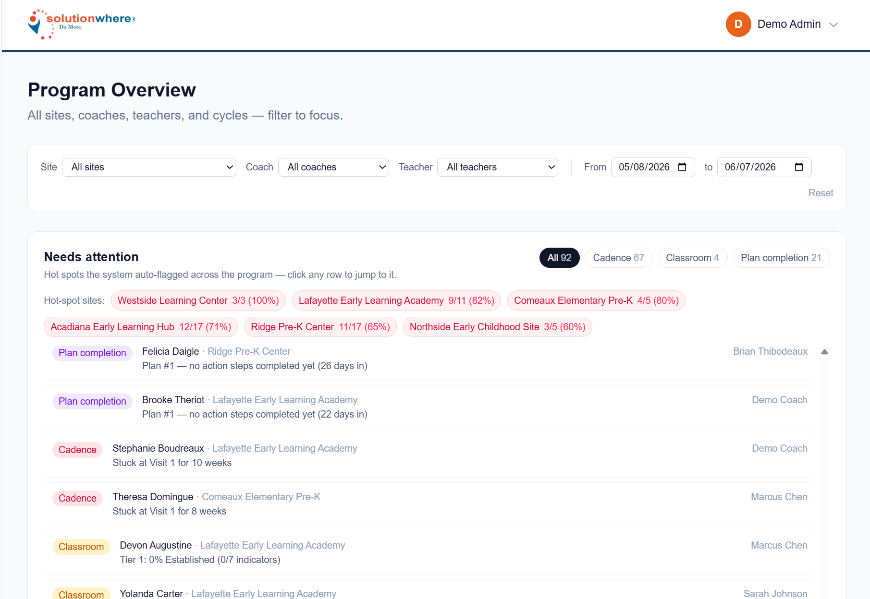This screenshot has height=599, width=870.
Task: Open the Devon Augustine classroom row
Action: point(430,552)
